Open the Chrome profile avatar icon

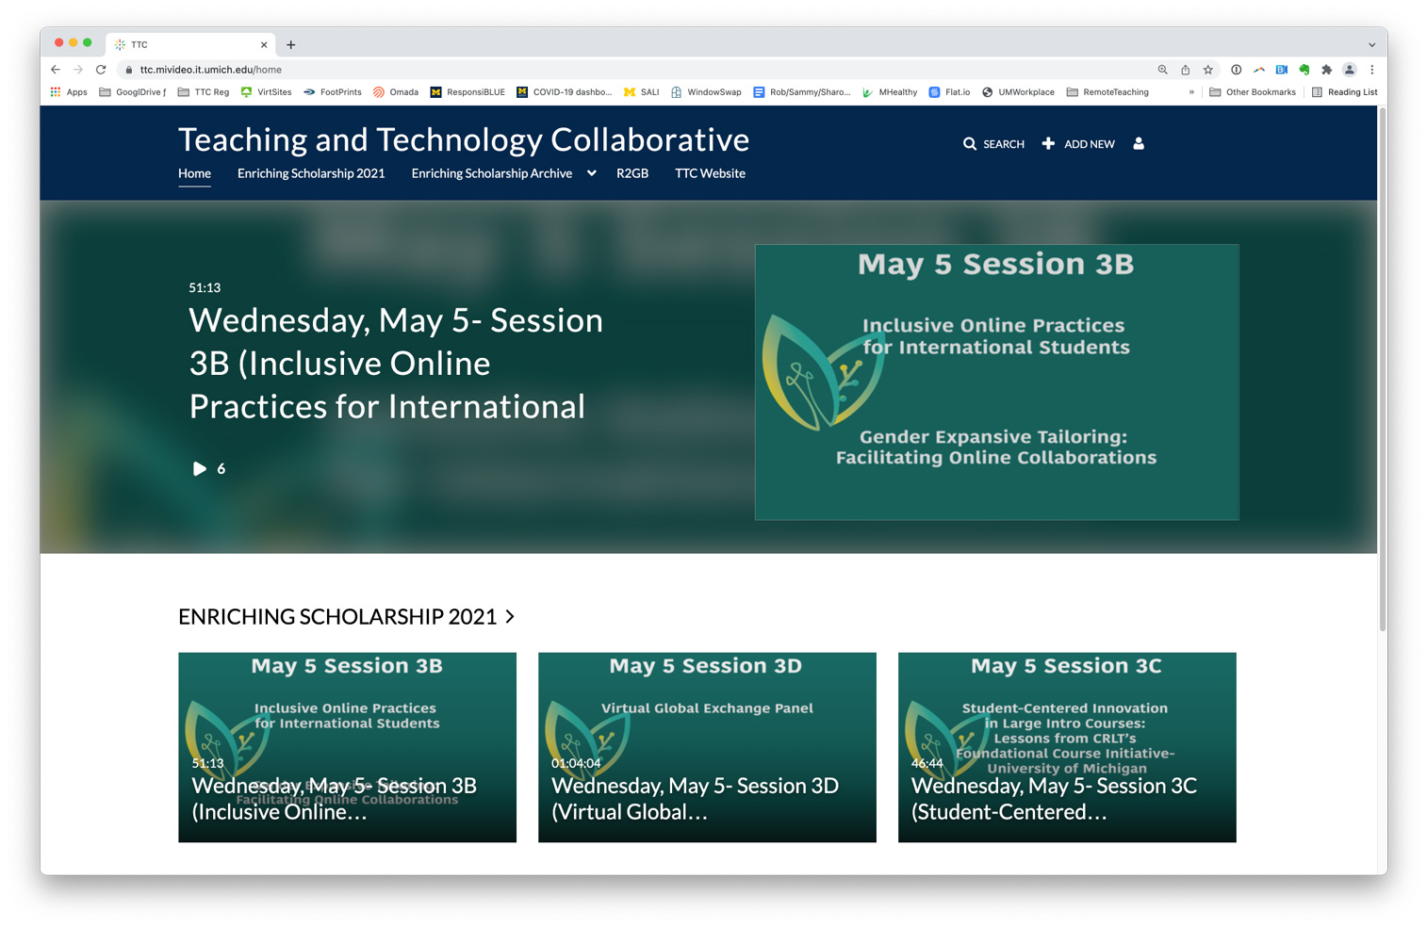(1350, 70)
